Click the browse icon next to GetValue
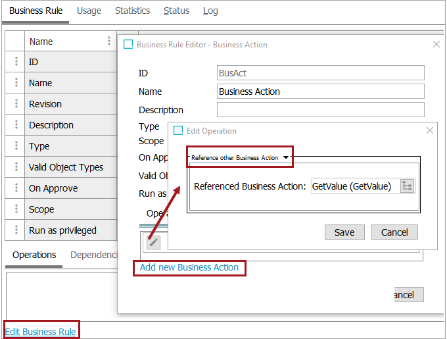The height and width of the screenshot is (339, 447). pyautogui.click(x=407, y=186)
